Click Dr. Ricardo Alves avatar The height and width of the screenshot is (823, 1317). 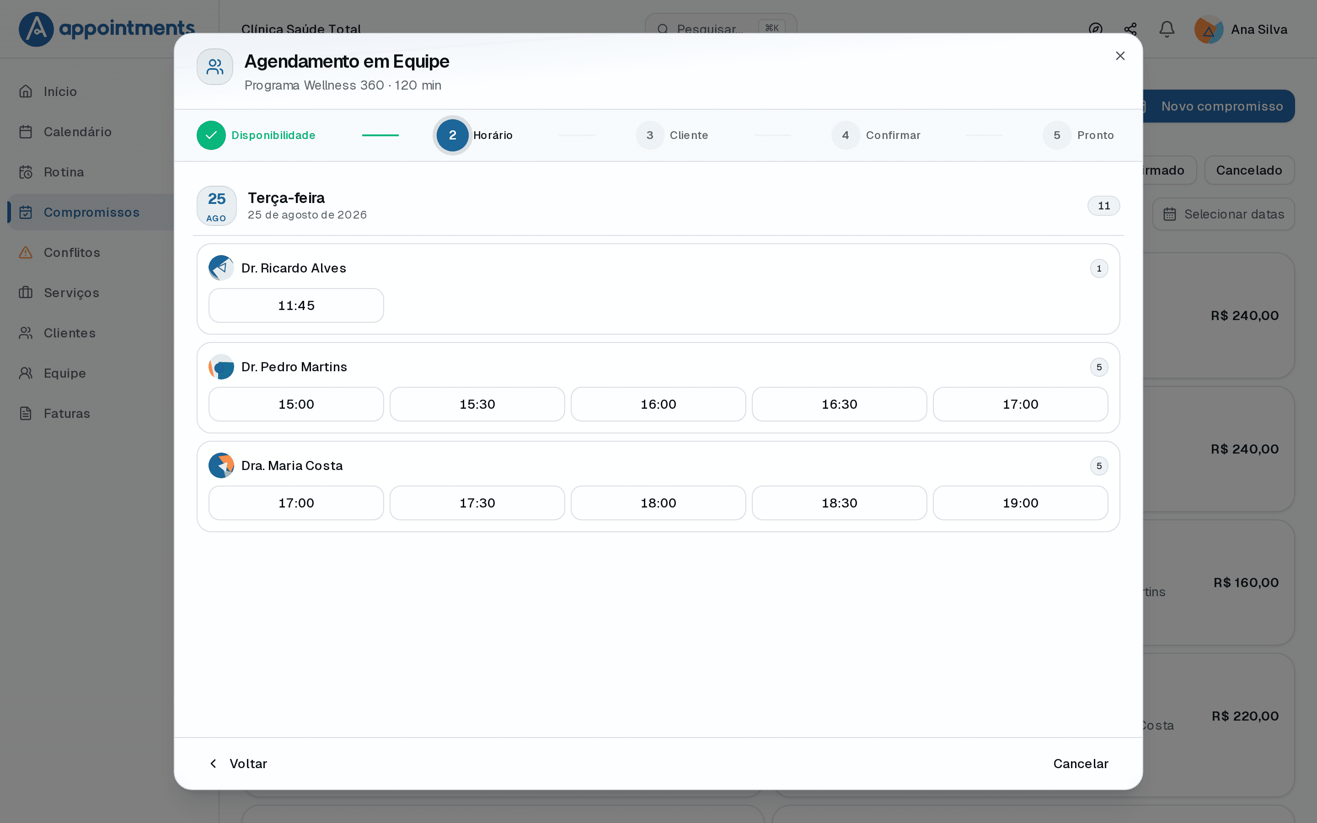click(x=221, y=268)
